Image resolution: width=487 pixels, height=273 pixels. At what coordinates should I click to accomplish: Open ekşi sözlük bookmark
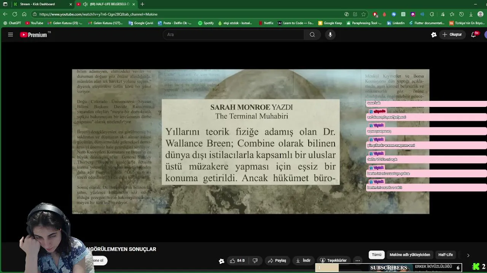point(235,23)
